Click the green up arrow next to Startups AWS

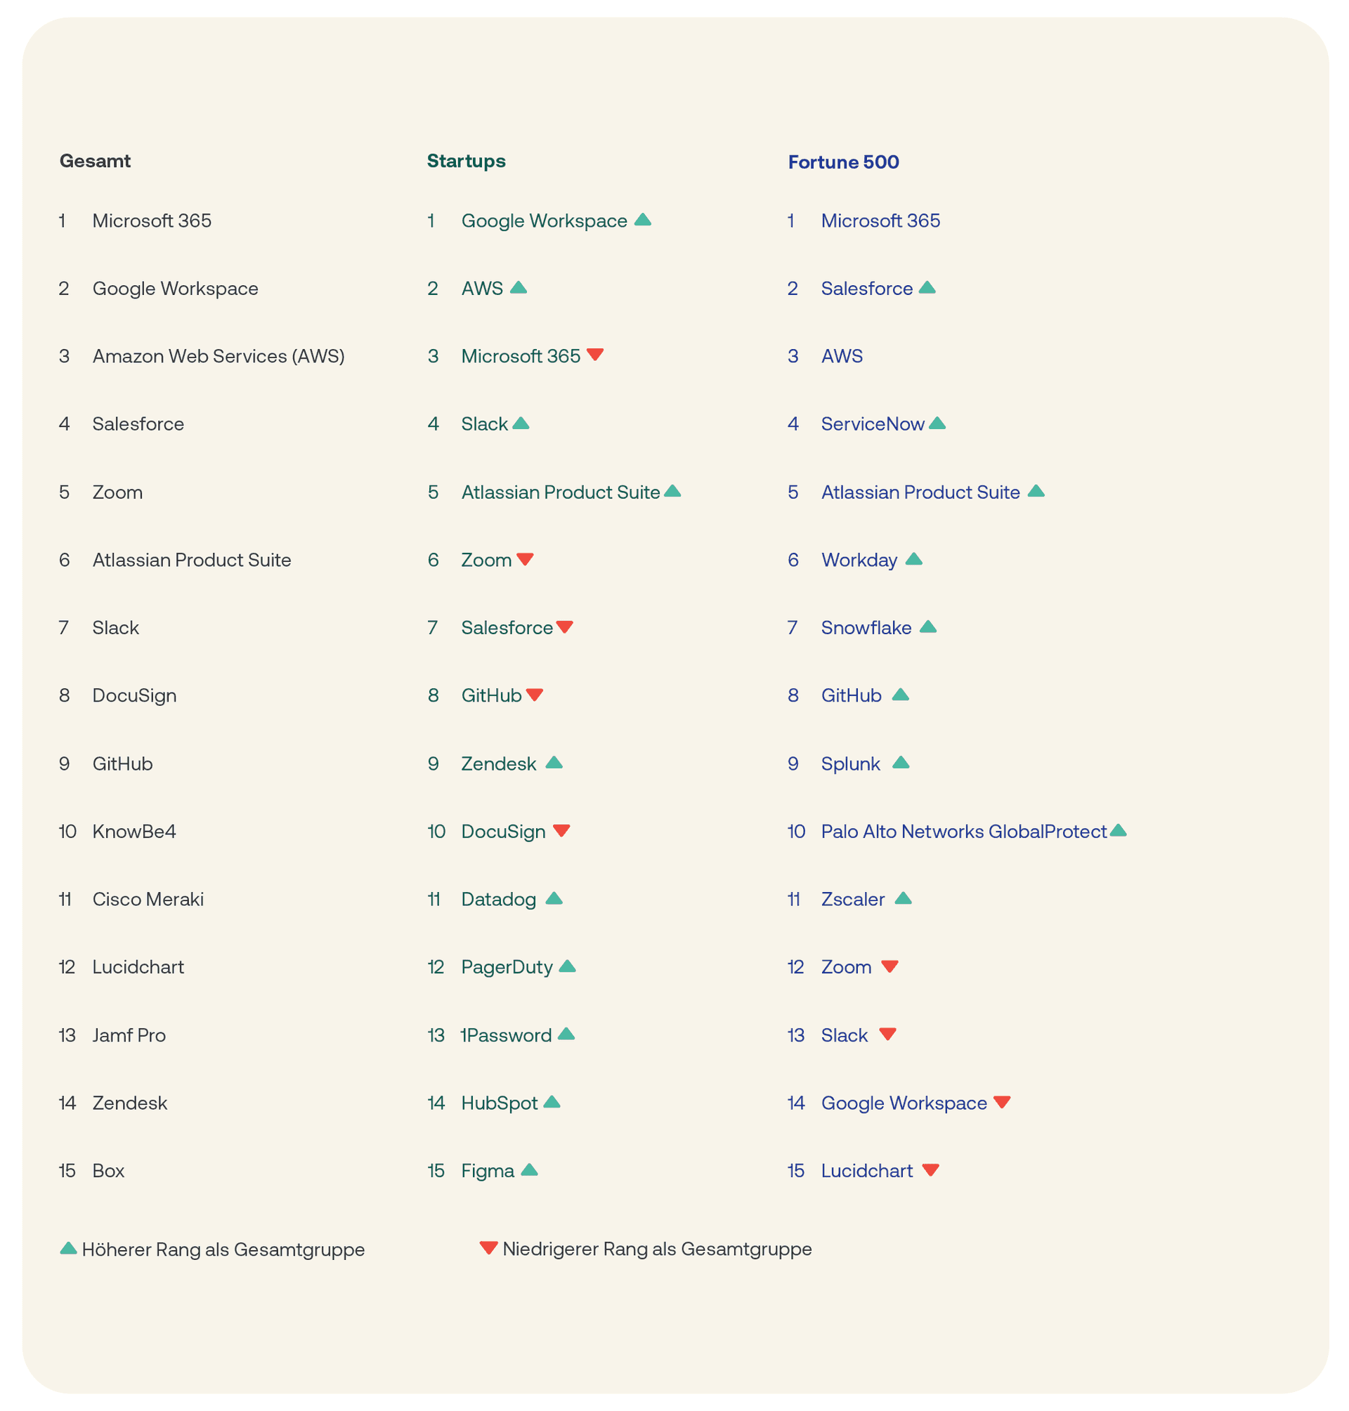coord(519,287)
